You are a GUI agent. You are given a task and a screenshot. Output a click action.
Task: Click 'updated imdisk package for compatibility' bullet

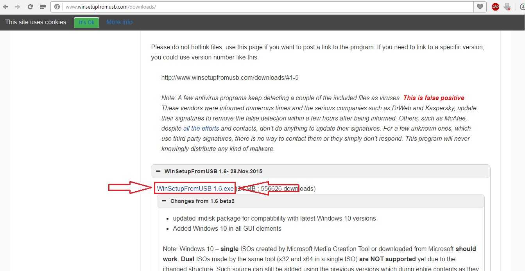274,218
